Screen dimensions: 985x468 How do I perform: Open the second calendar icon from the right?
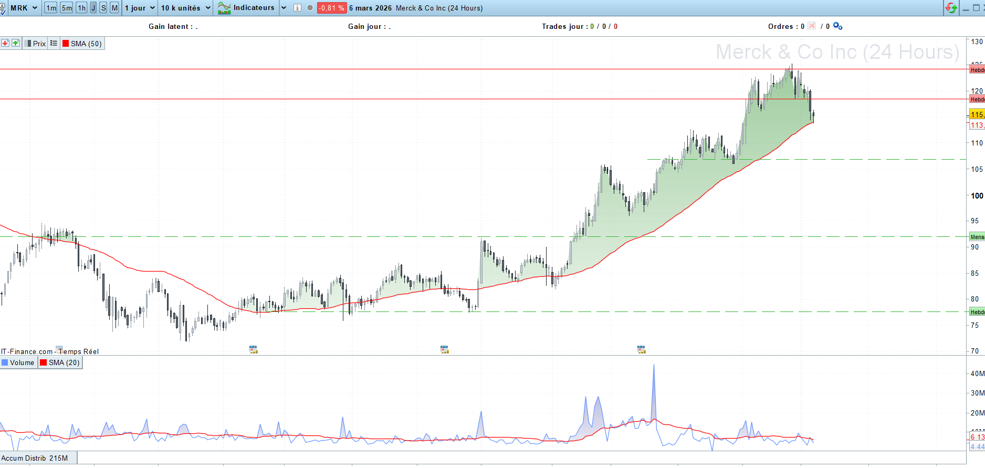click(444, 349)
